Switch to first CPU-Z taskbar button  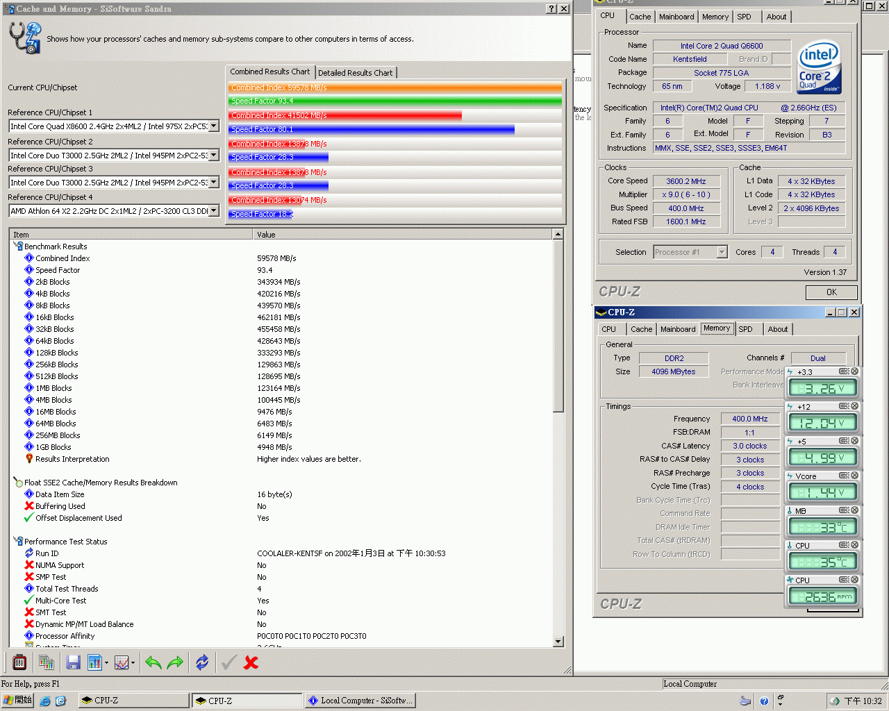click(x=134, y=701)
